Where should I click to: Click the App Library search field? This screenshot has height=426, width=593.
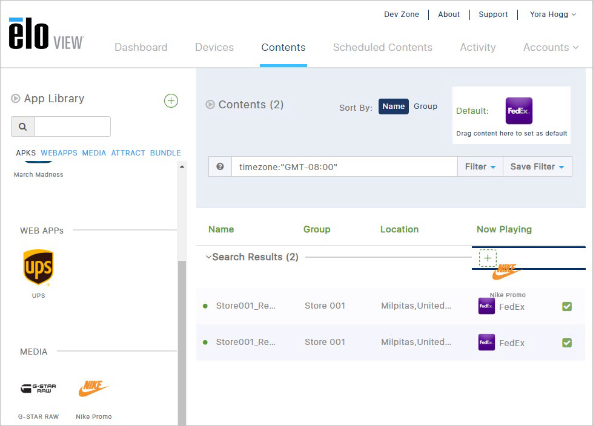tap(73, 126)
